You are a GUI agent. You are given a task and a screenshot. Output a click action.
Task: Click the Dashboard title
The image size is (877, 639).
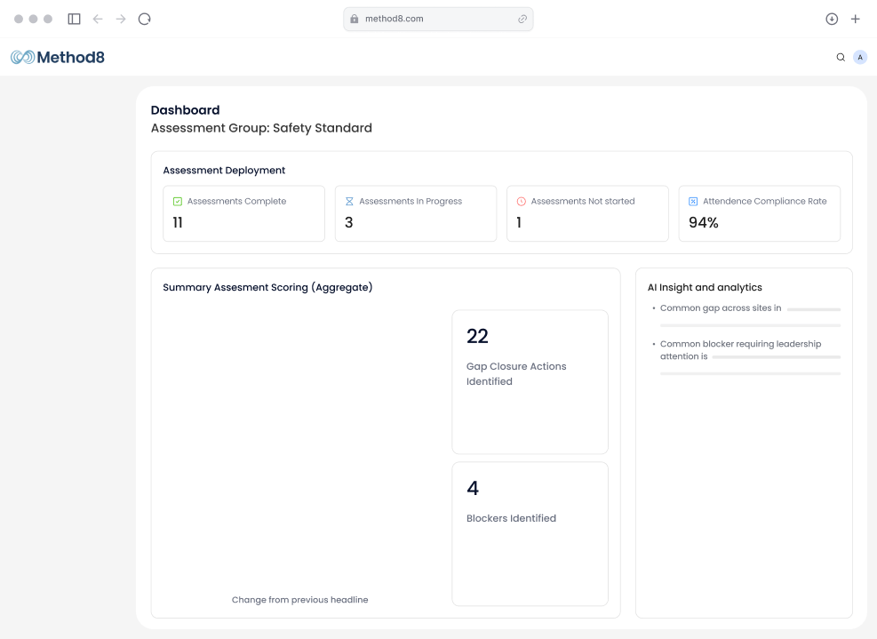click(x=185, y=110)
